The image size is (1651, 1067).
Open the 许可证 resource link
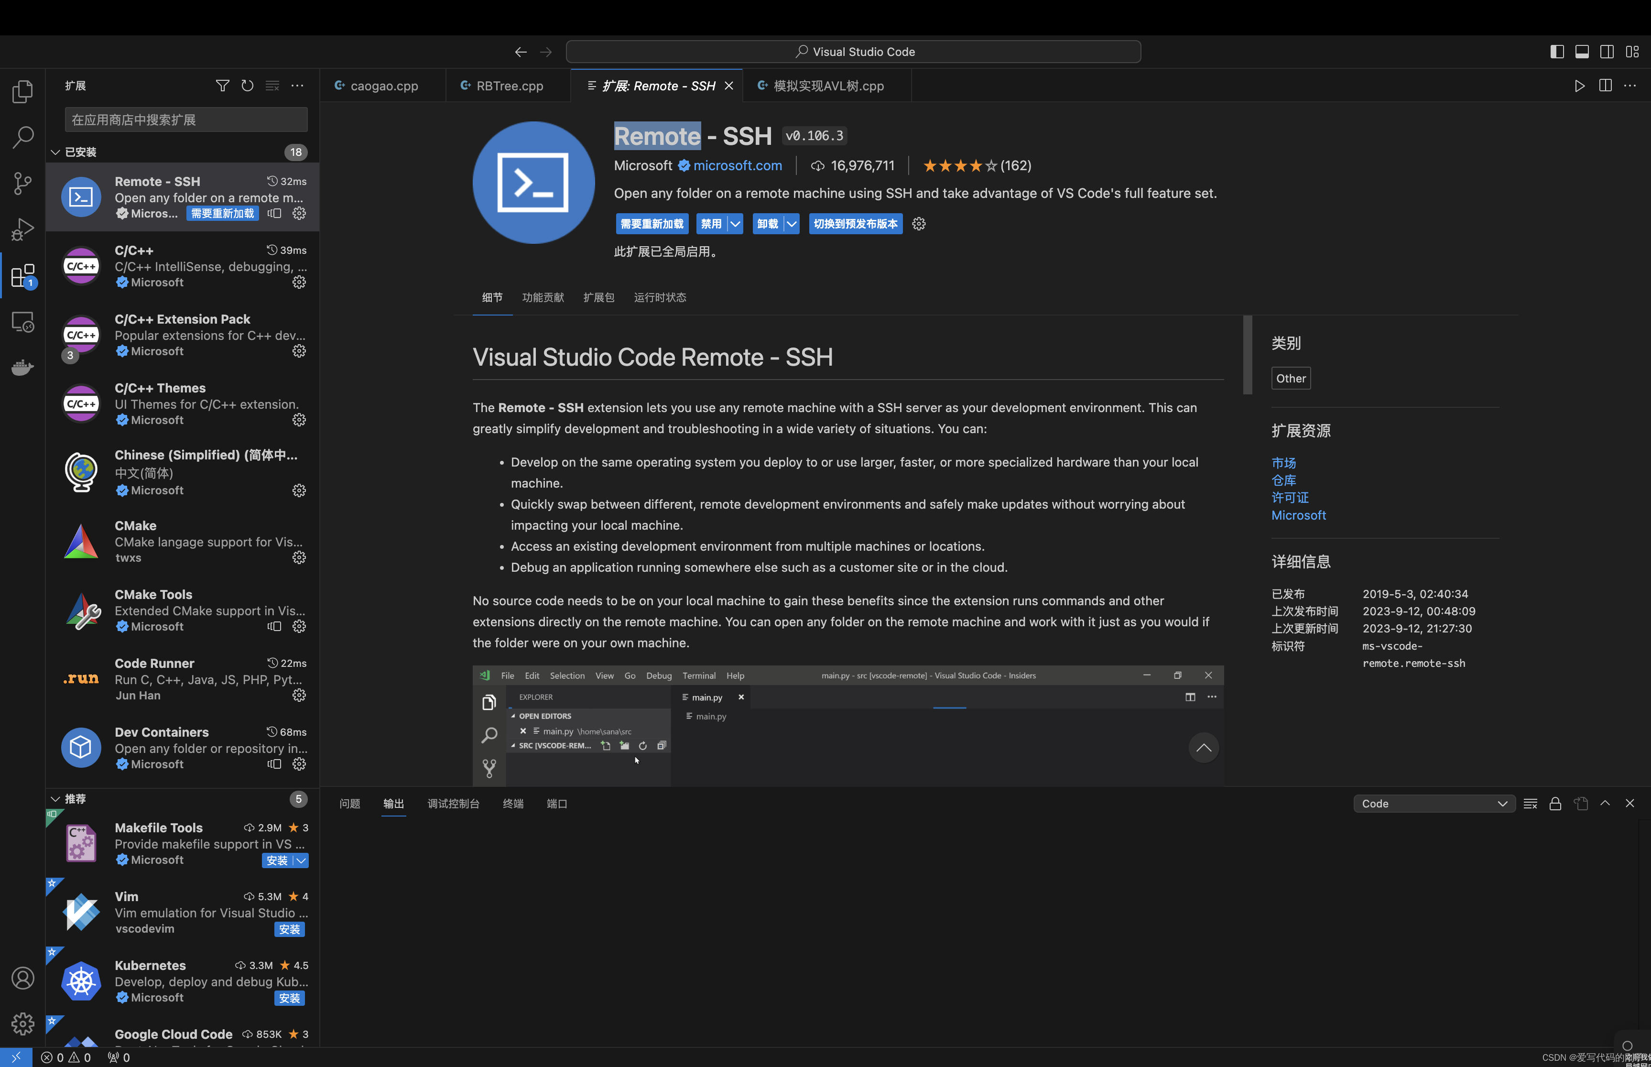(1290, 498)
